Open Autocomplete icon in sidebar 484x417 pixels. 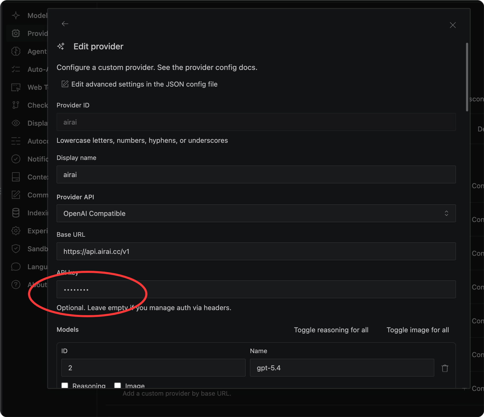pyautogui.click(x=16, y=141)
